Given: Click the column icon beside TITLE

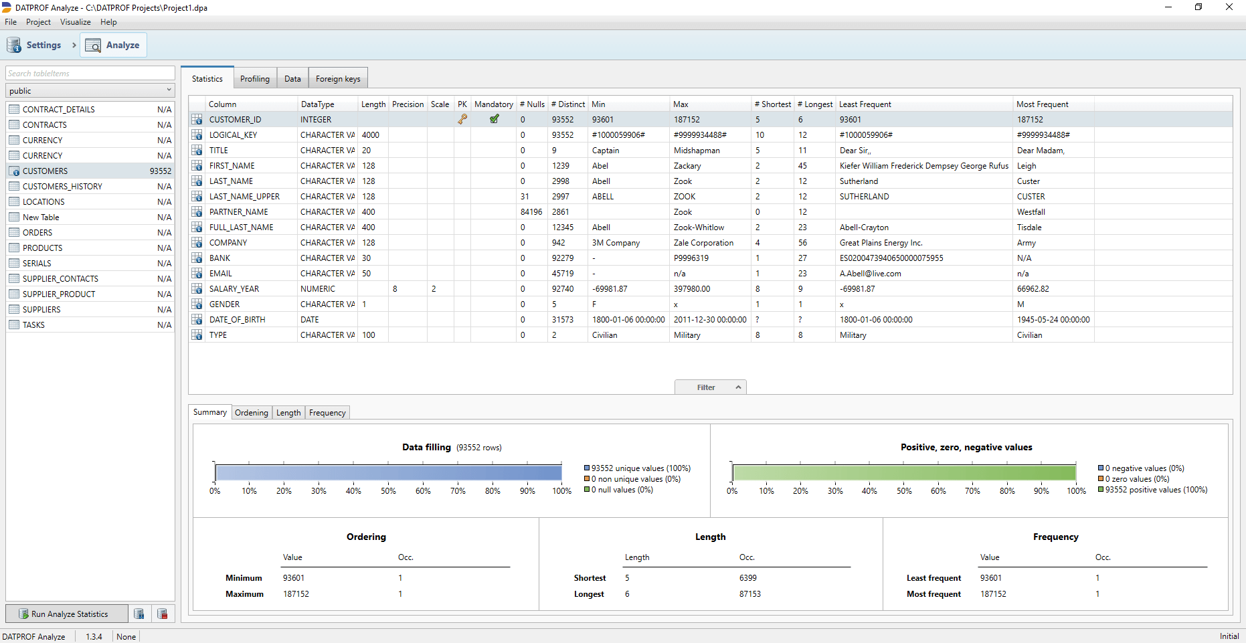Looking at the screenshot, I should tap(197, 150).
